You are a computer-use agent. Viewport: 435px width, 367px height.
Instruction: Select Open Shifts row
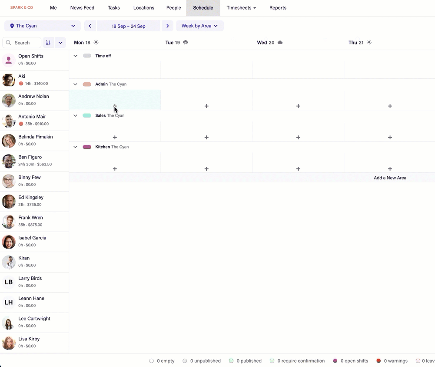click(x=34, y=60)
